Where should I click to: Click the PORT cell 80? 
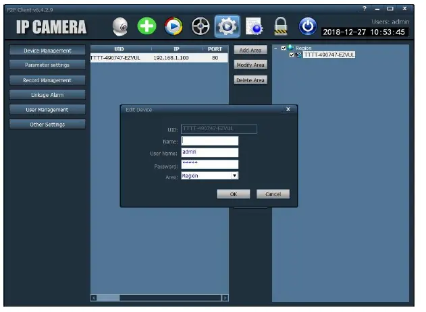(x=215, y=58)
